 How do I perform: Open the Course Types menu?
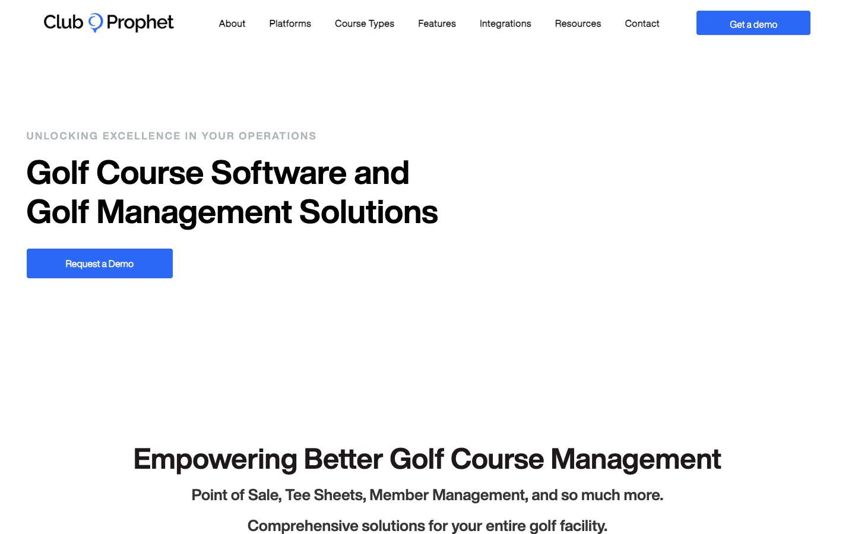pos(365,24)
